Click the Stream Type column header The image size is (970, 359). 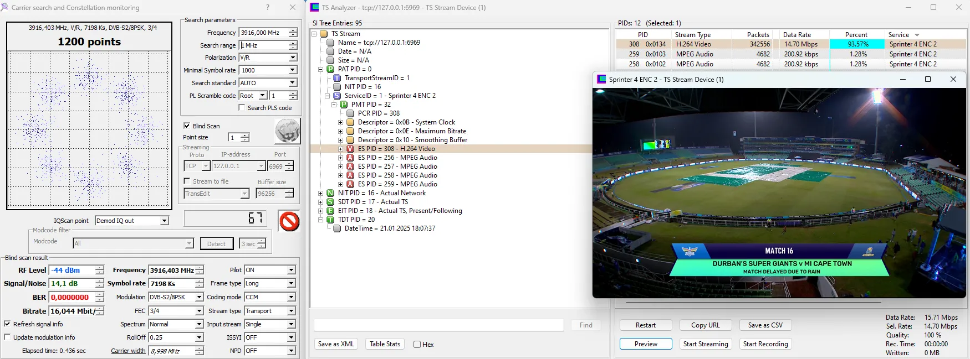[x=692, y=35]
